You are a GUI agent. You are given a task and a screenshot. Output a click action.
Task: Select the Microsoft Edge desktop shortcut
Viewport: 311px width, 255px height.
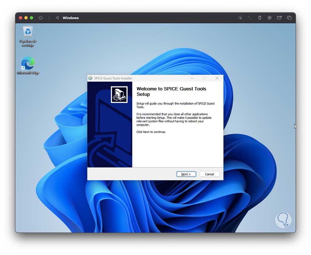point(28,66)
